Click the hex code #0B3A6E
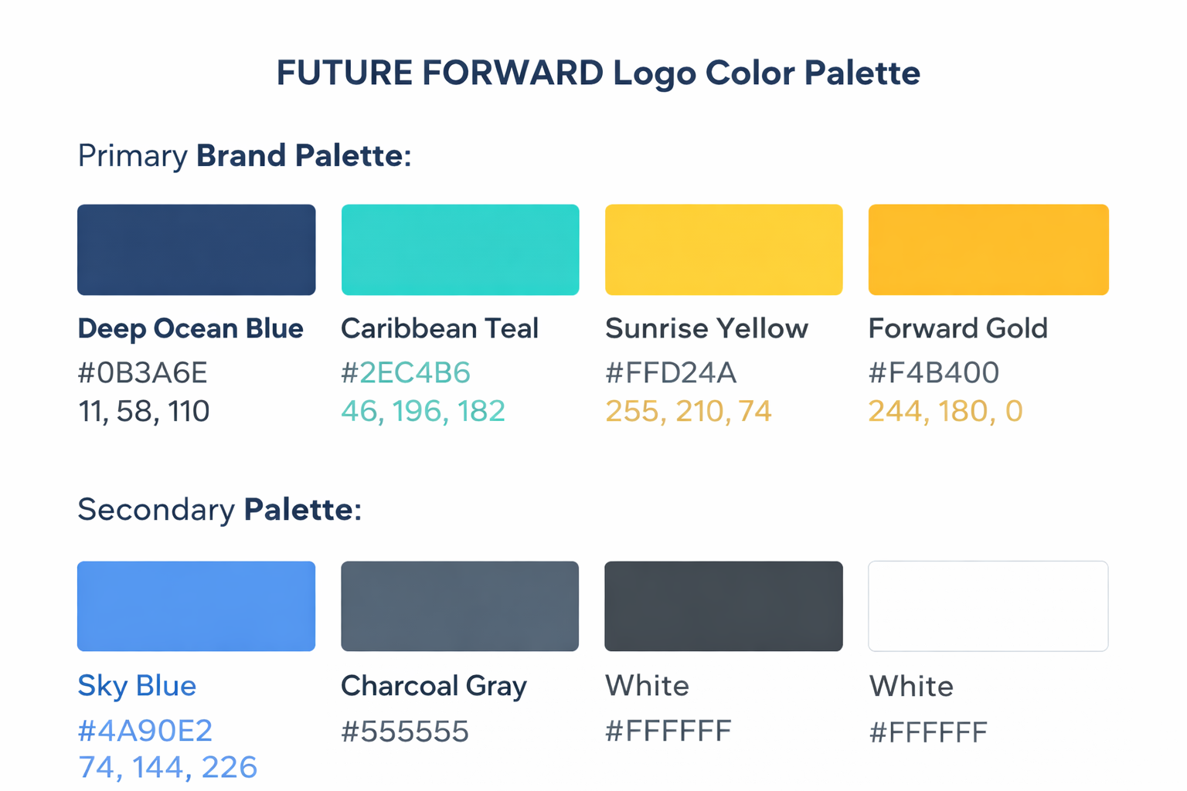1187x791 pixels. point(143,373)
